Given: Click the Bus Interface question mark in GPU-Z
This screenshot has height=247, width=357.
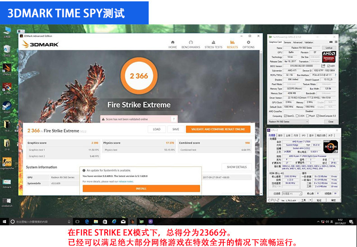Looking at the screenshot, I should click(335, 75).
